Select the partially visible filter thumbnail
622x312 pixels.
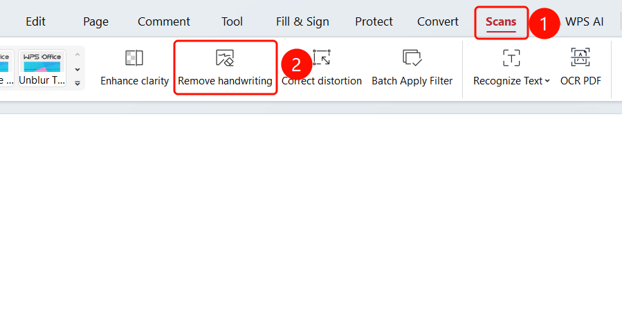pos(7,68)
